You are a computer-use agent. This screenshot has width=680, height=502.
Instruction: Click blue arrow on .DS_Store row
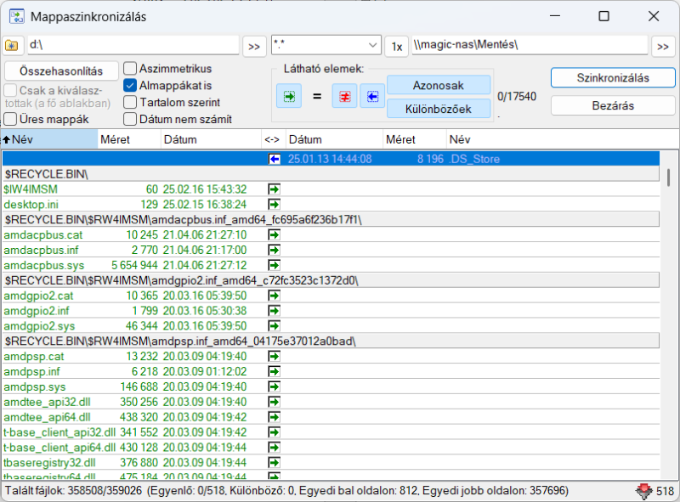[x=274, y=159]
